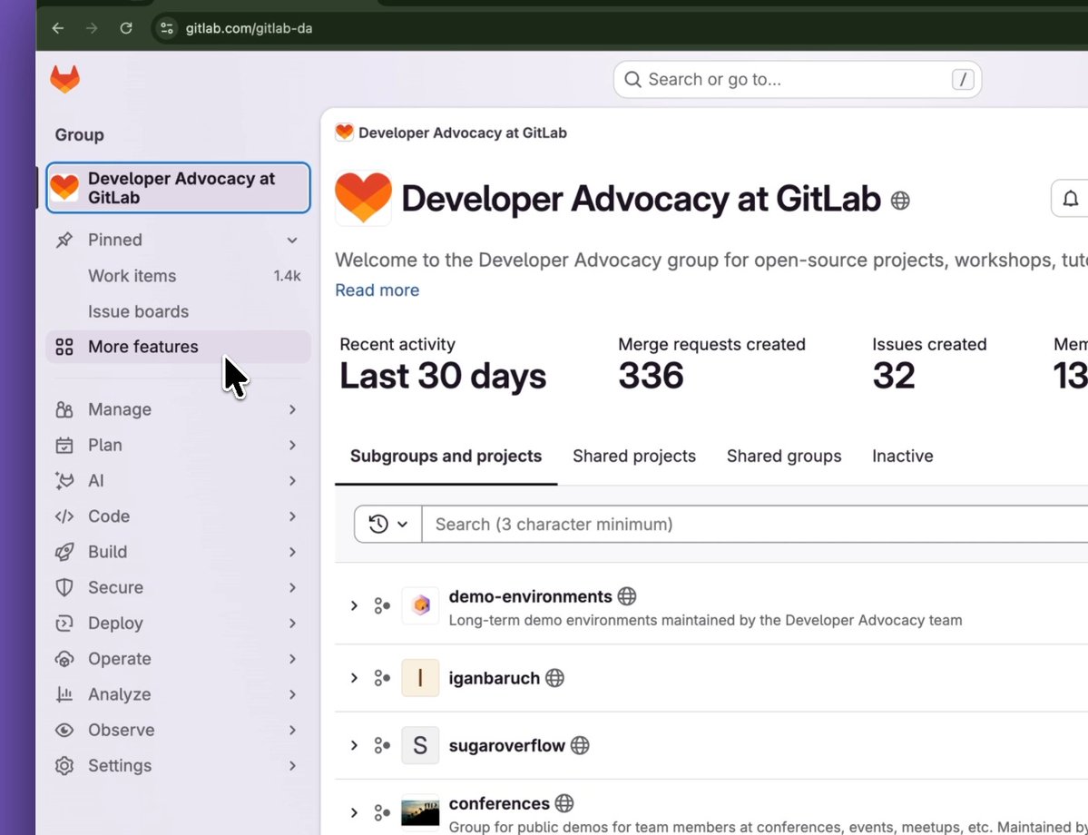This screenshot has width=1088, height=835.
Task: Expand the Plan section chevron
Action: [292, 445]
